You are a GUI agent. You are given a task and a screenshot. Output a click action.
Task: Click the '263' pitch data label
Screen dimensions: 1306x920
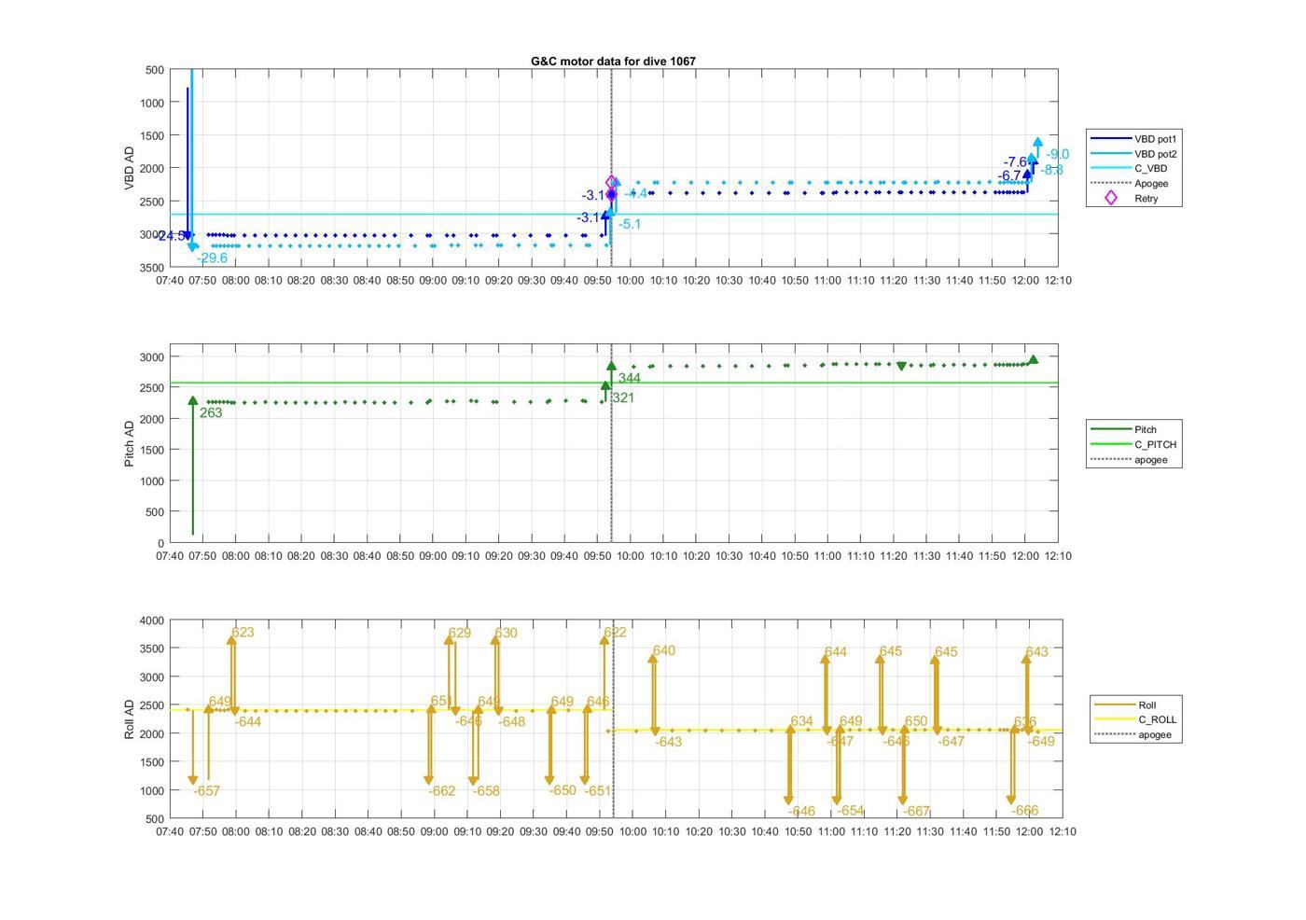(x=211, y=413)
